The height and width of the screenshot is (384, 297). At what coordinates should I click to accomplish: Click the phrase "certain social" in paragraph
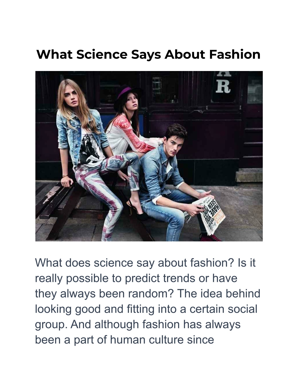pos(223,309)
